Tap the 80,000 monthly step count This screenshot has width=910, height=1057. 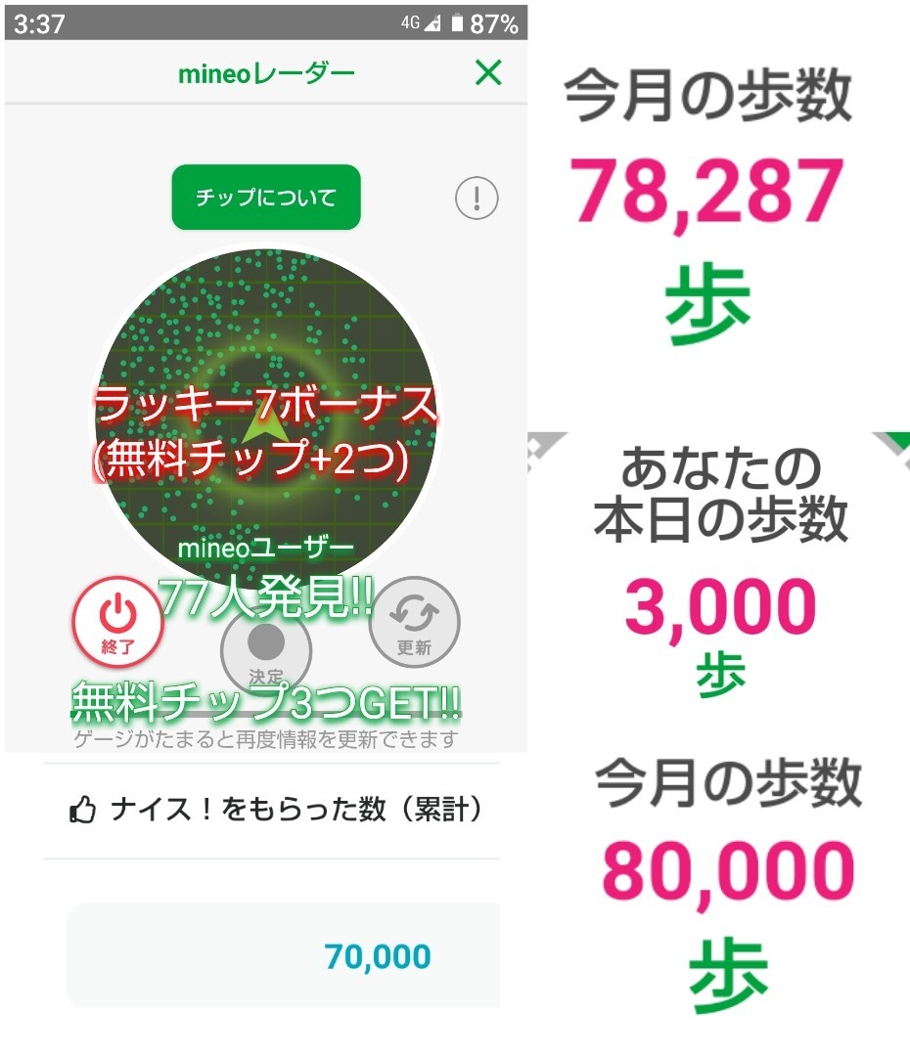click(x=728, y=872)
